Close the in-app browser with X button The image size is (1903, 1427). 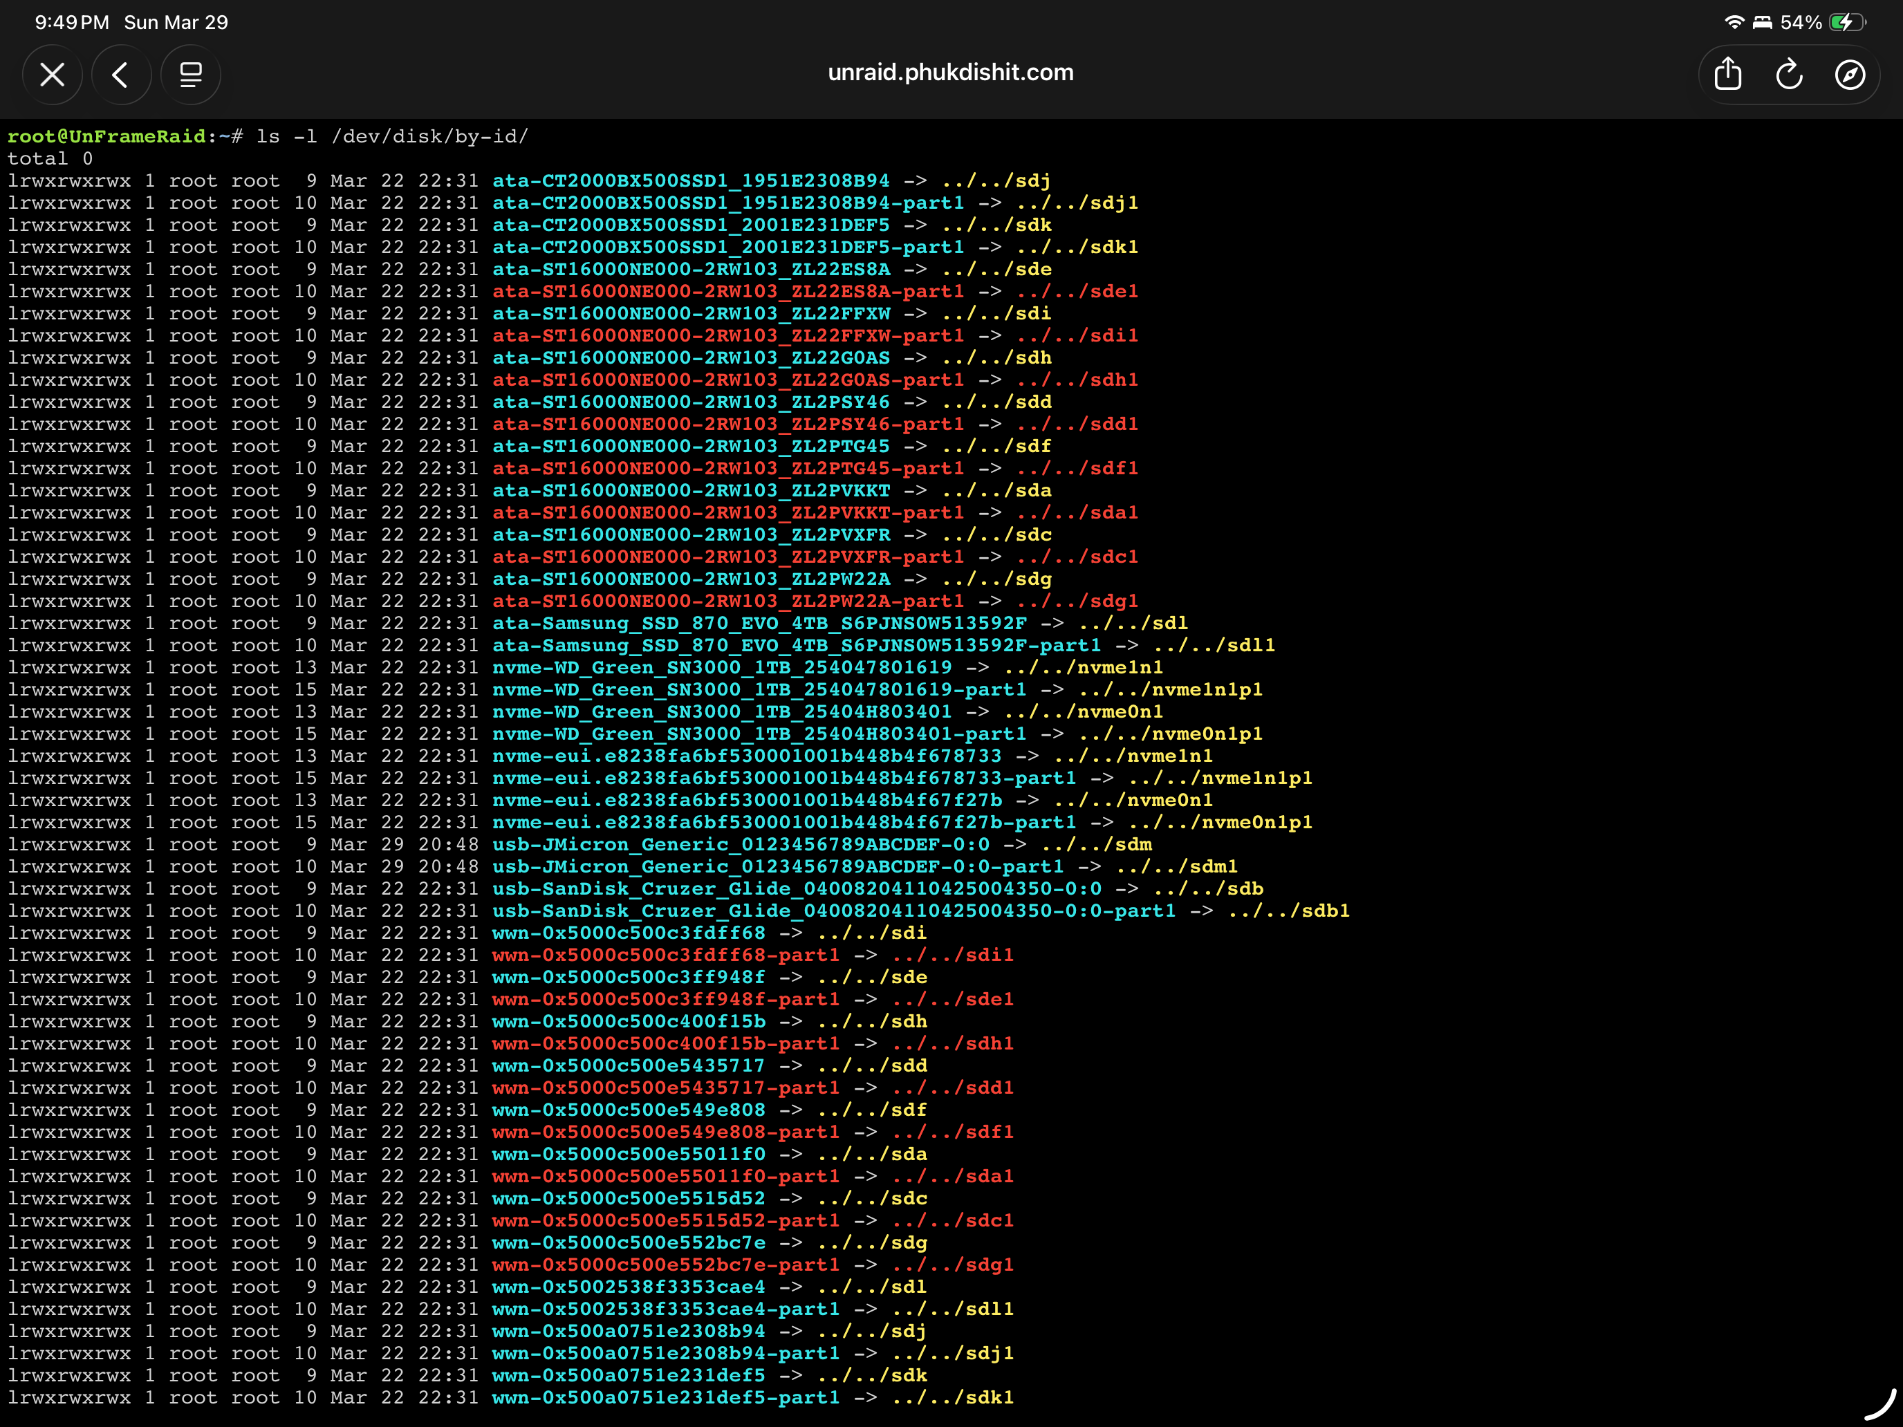(x=53, y=75)
